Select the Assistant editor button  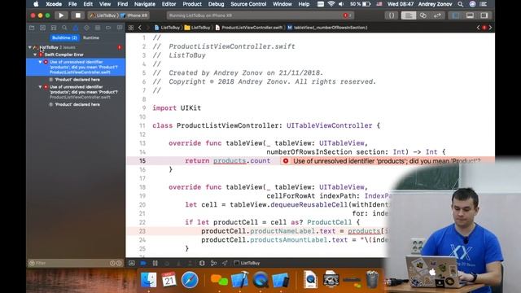click(x=423, y=15)
